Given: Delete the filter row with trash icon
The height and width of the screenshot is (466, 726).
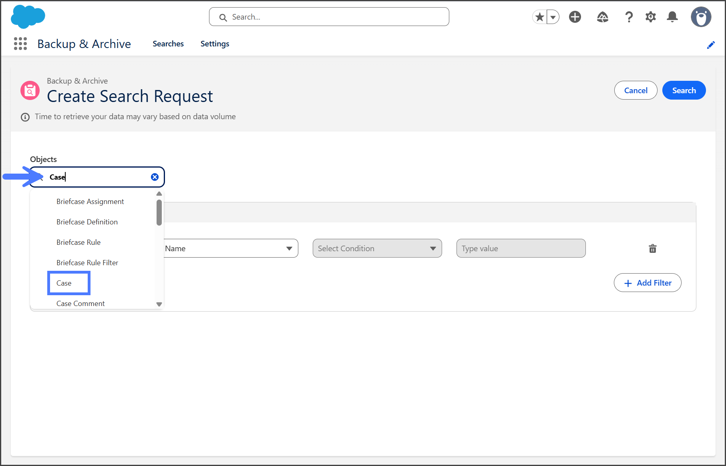Looking at the screenshot, I should pos(653,248).
